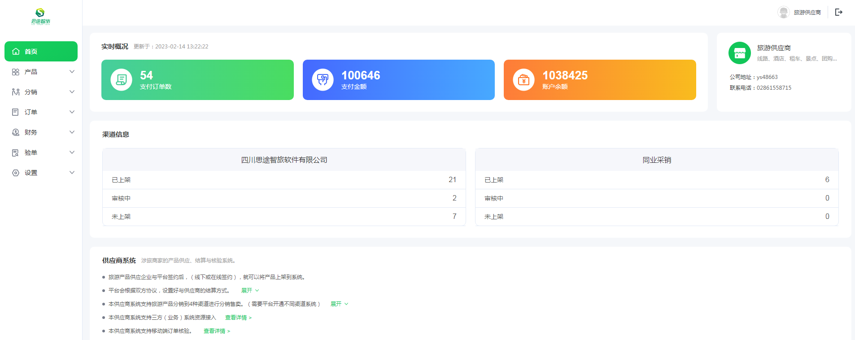Click the 旅游供应商 username in header
The height and width of the screenshot is (340, 855).
tap(807, 13)
